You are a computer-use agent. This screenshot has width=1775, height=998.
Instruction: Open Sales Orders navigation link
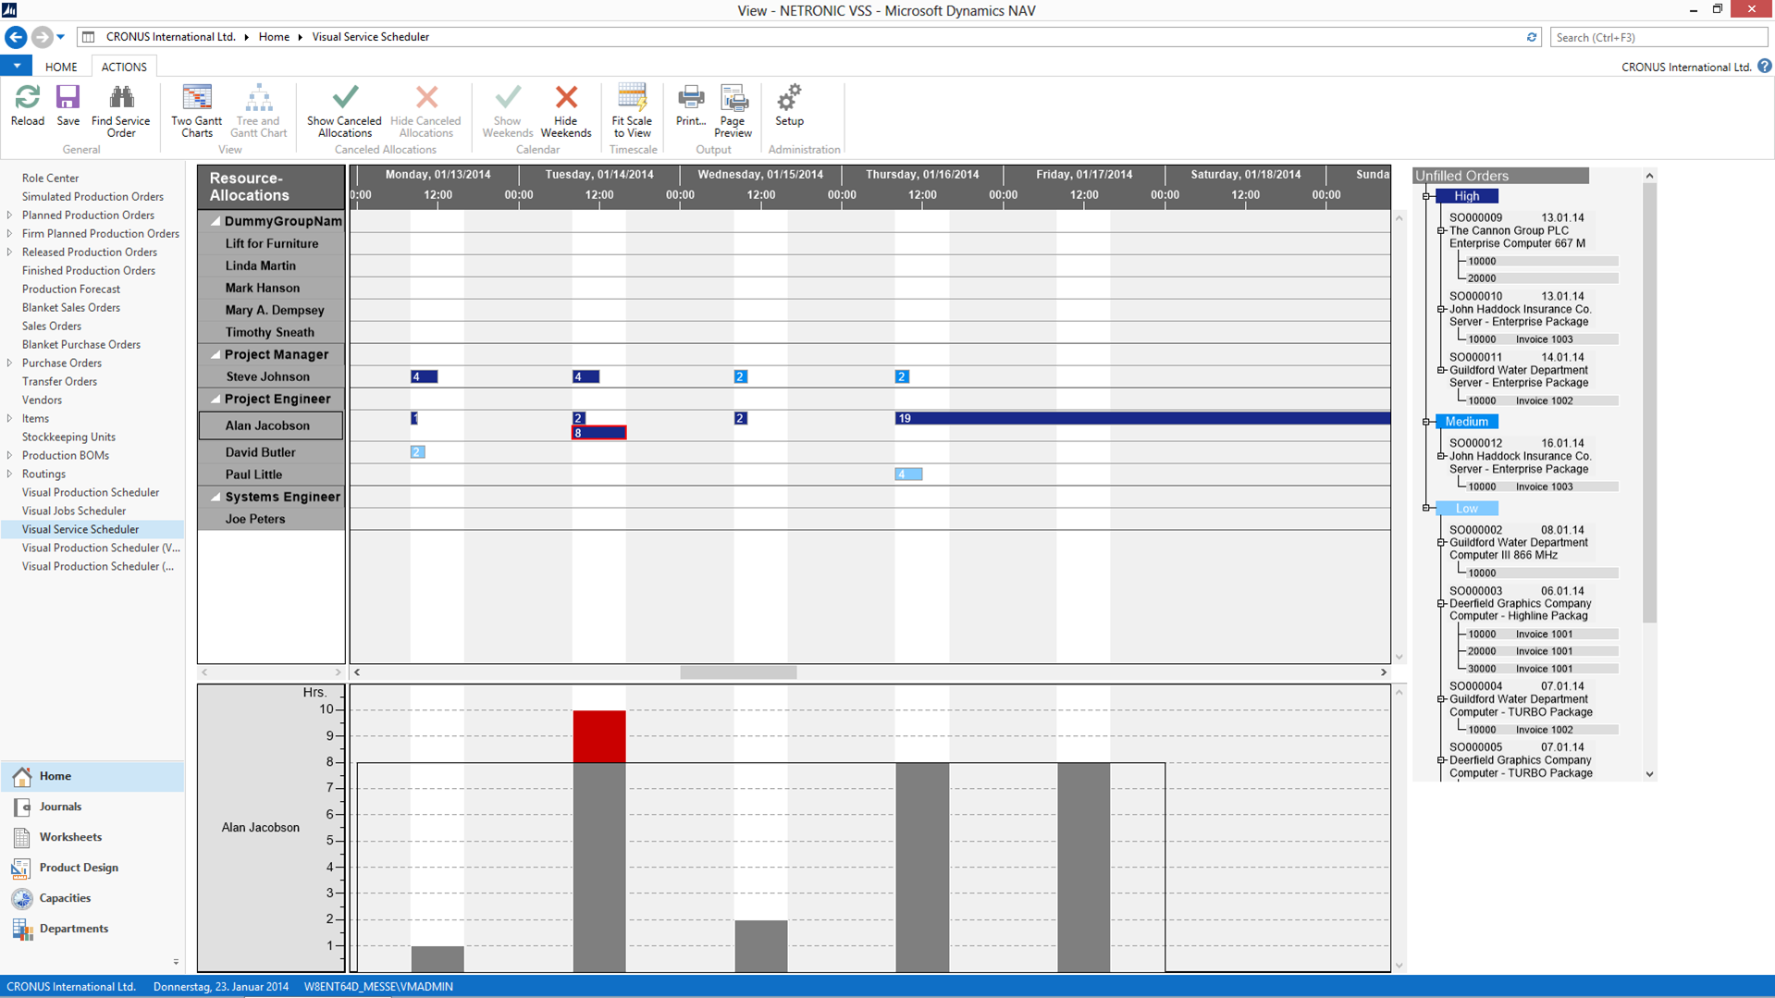[x=52, y=327]
